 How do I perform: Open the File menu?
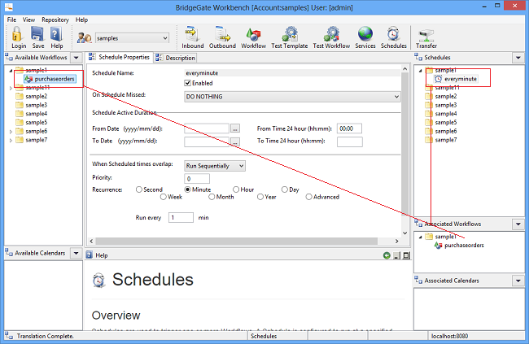coord(11,20)
